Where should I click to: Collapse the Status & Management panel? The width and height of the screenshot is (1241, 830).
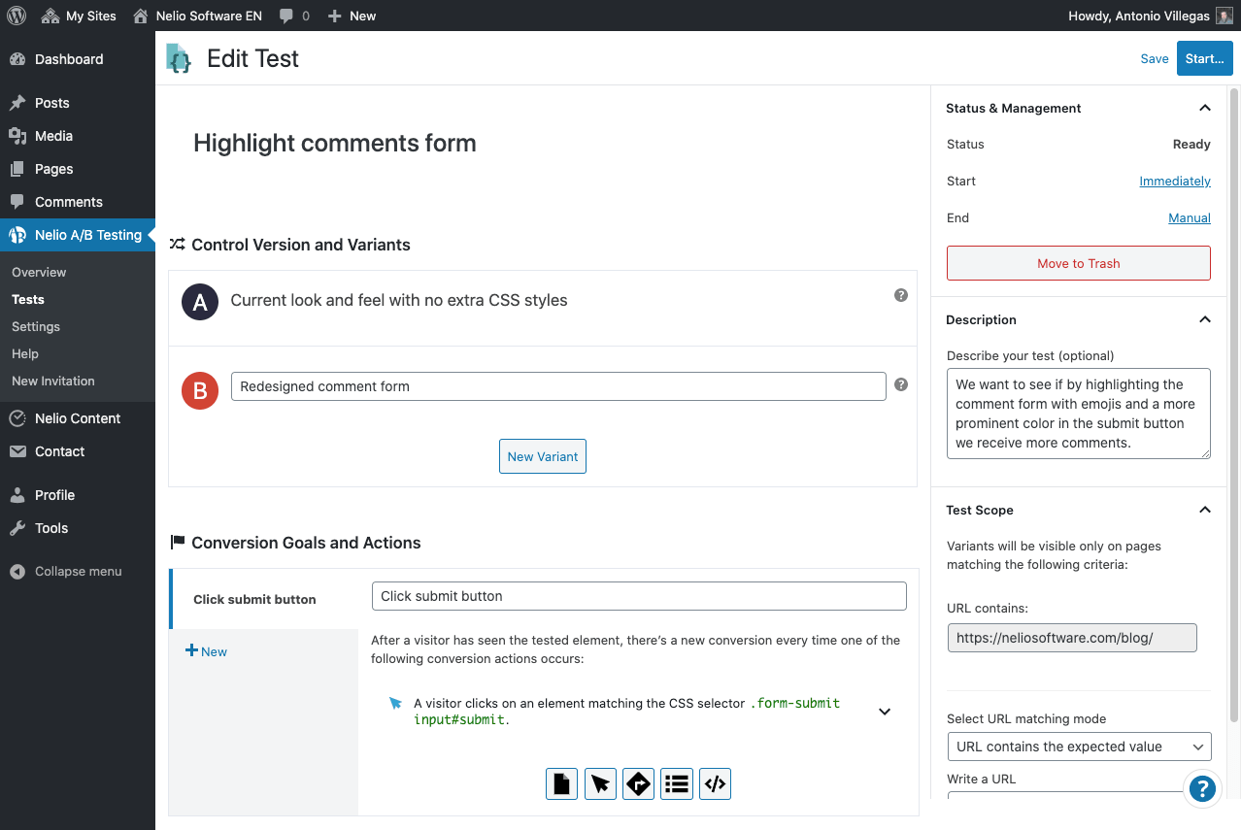click(1205, 108)
